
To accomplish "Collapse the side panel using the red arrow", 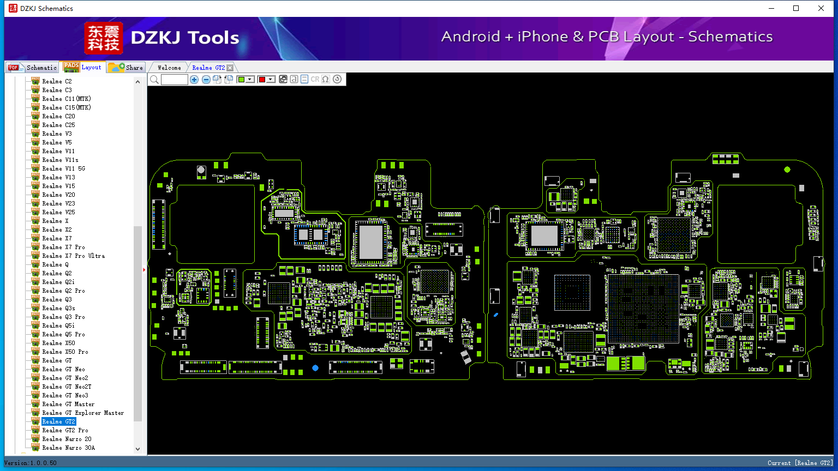I will tap(144, 269).
